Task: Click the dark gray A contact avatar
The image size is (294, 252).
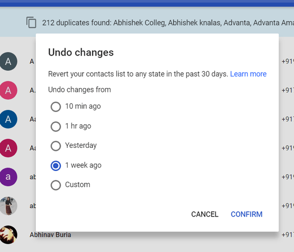Action: point(8,61)
